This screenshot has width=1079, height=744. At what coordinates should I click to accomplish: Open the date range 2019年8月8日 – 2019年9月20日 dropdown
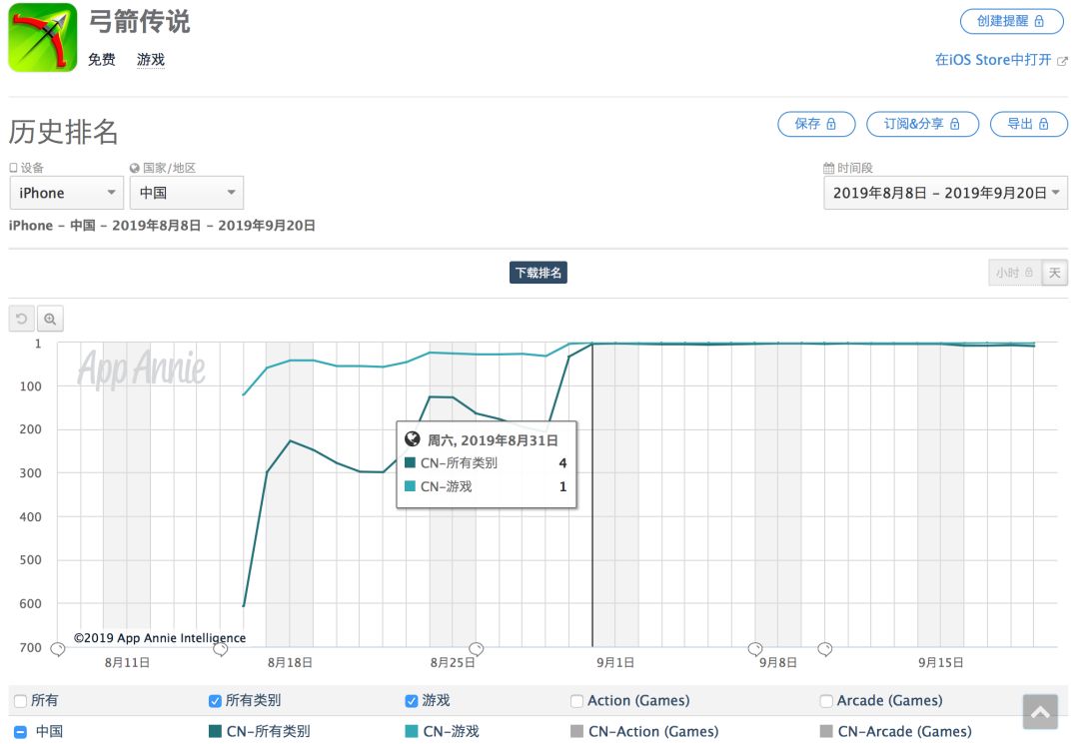(x=945, y=193)
